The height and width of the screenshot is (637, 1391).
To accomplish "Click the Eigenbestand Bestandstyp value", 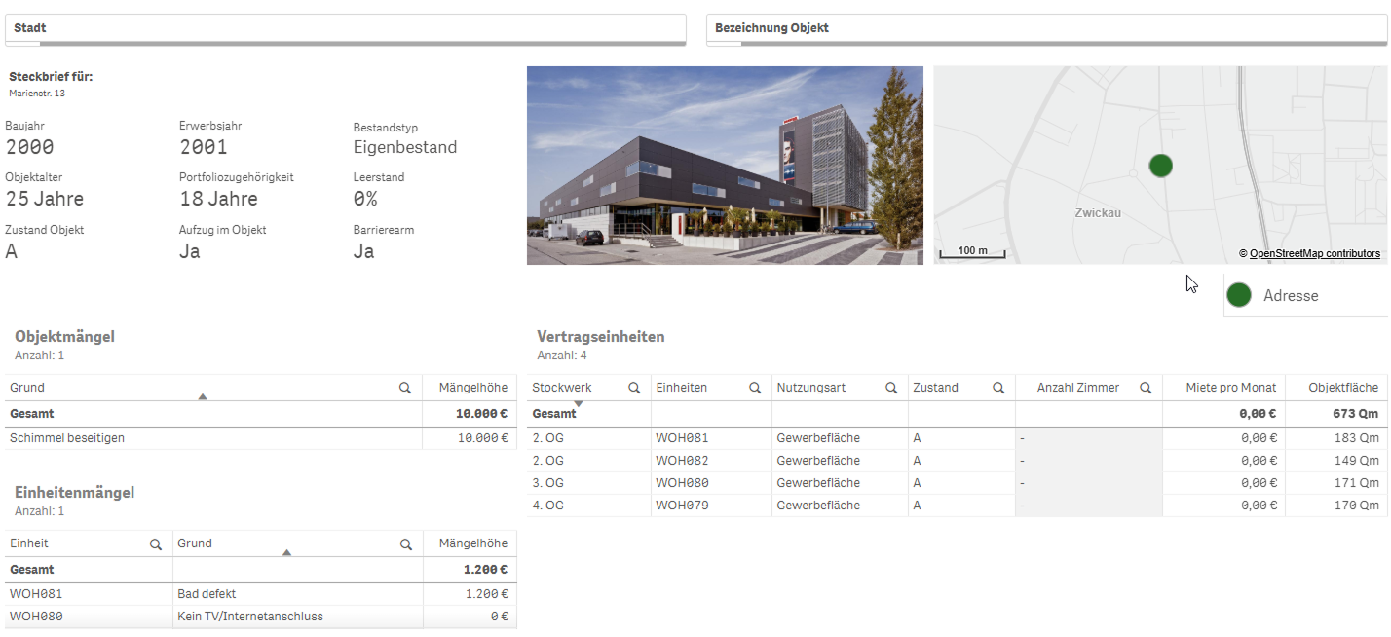I will (x=405, y=147).
